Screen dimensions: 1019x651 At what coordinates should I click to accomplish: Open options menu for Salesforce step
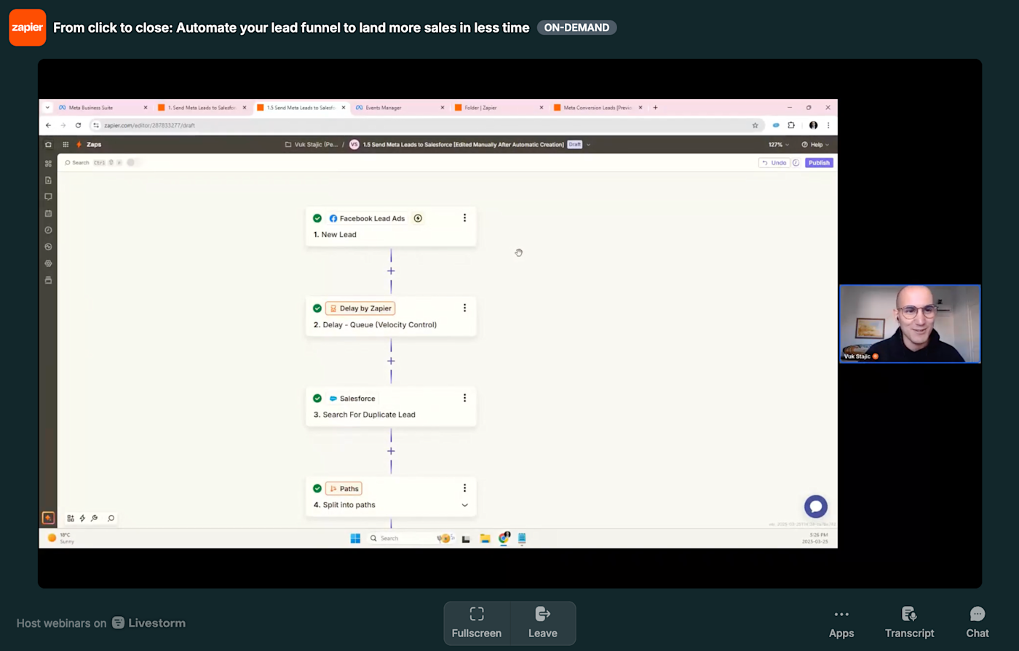[464, 399]
